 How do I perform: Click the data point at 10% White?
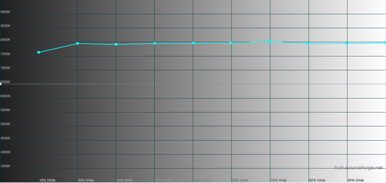coord(39,52)
